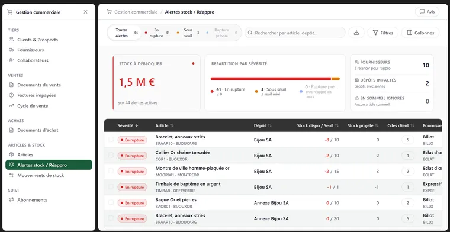Click the funnel icon in Filtres
The height and width of the screenshot is (232, 450).
click(375, 33)
